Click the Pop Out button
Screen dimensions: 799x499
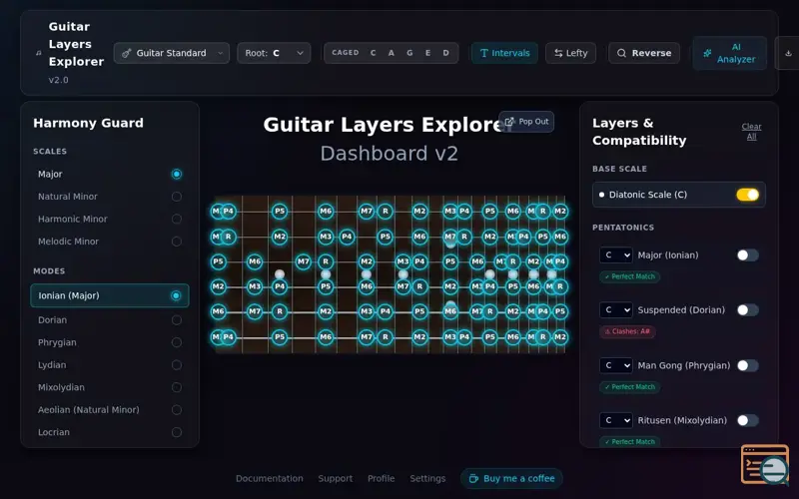pos(526,122)
